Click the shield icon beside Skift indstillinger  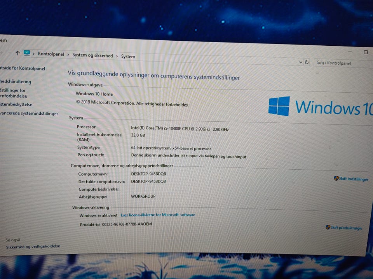tap(336, 178)
